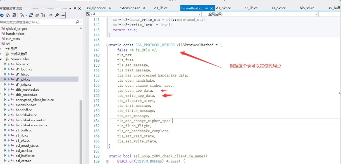
Task: Toggle the Preview Selected Items button
Action: tap(63, 15)
